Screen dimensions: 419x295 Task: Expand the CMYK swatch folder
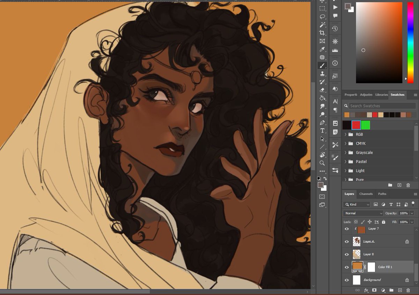coord(346,143)
